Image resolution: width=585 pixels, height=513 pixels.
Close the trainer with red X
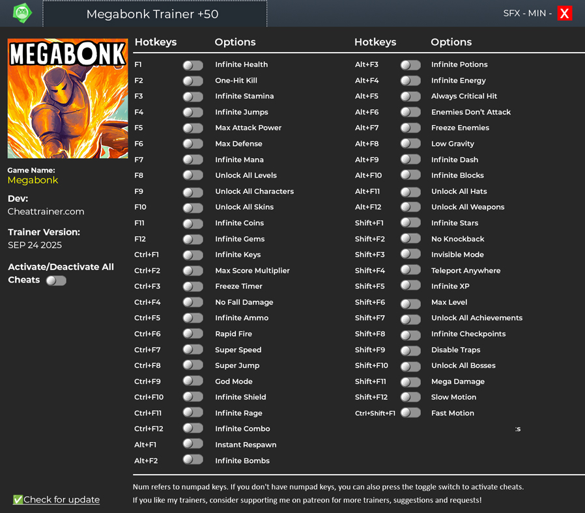point(564,13)
